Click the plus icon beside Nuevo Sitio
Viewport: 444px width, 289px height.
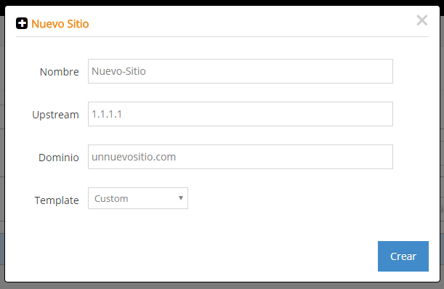point(22,23)
